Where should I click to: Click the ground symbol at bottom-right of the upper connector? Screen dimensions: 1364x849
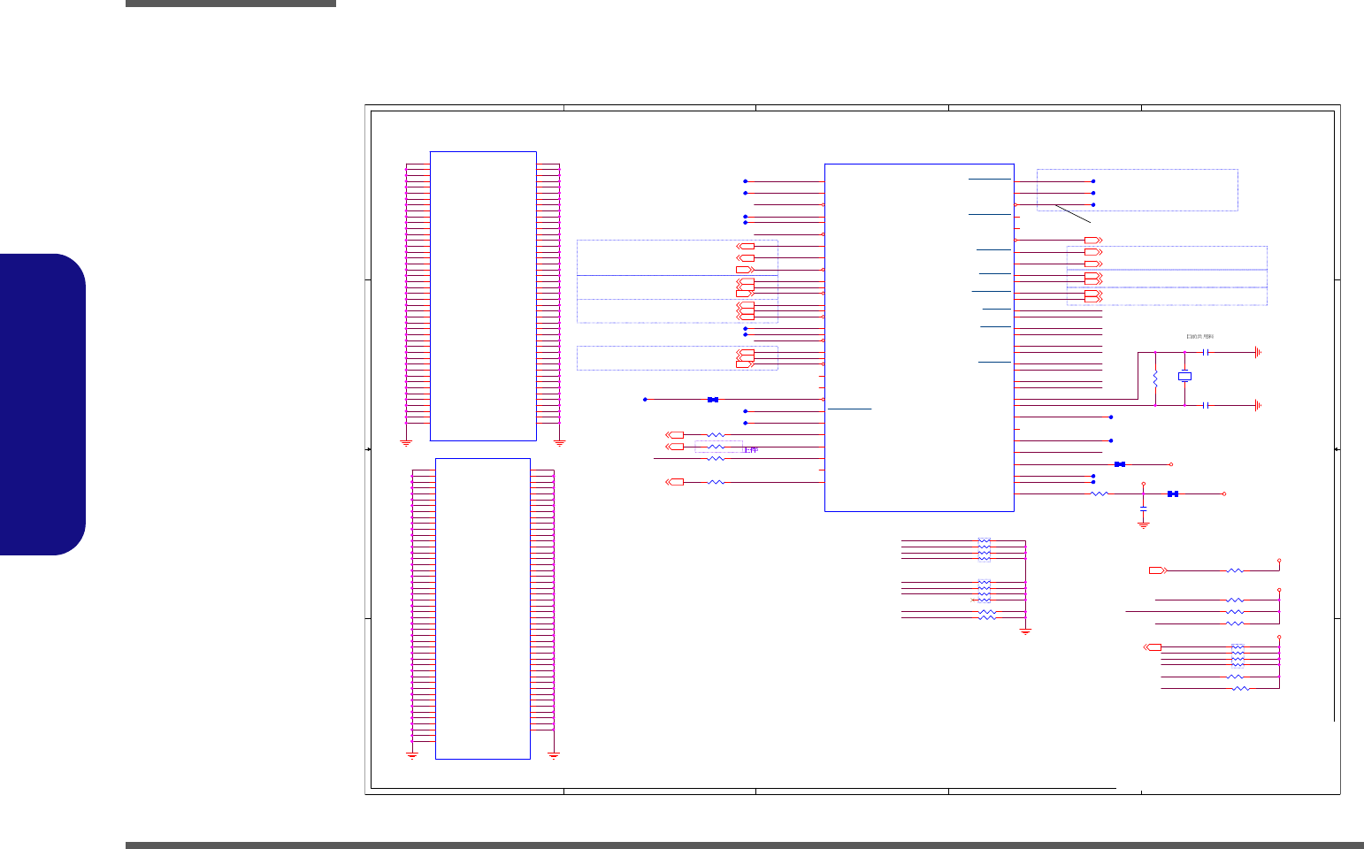(x=559, y=442)
